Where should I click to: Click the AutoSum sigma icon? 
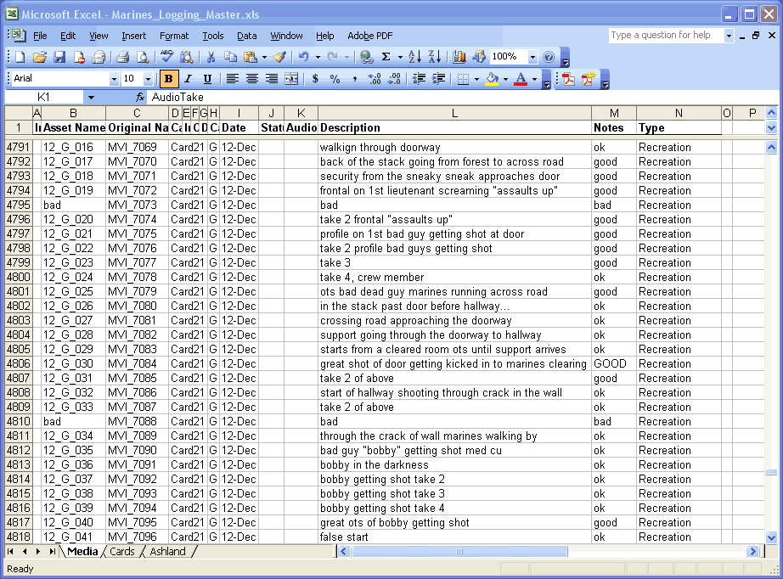point(386,57)
